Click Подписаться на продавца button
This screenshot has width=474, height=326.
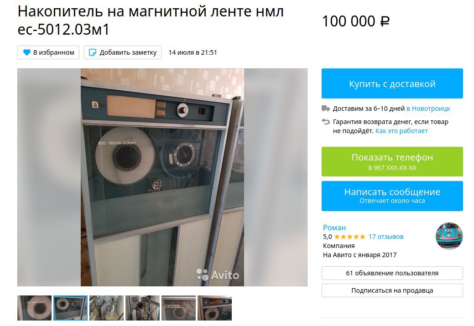pyautogui.click(x=392, y=290)
